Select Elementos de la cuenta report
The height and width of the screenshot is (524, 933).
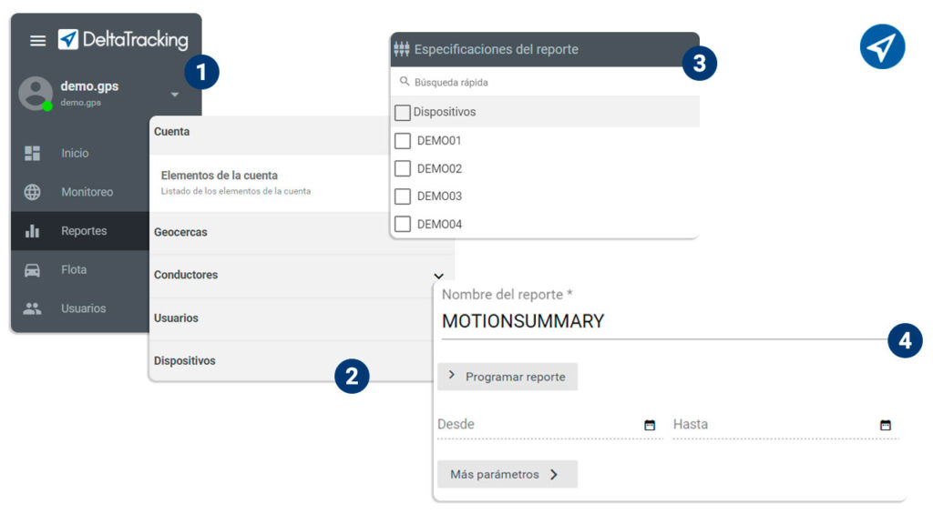click(270, 183)
